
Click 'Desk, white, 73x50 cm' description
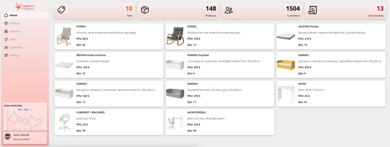click(311, 90)
